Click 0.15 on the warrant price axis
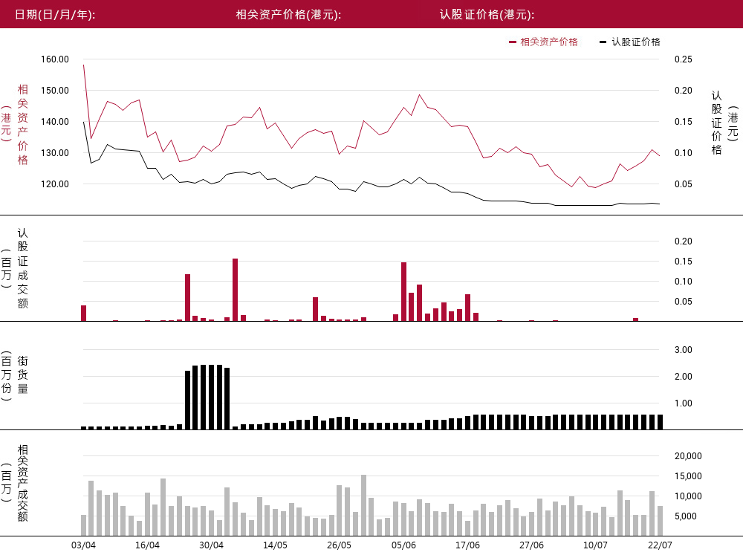Viewport: 743px width, 558px height. [x=684, y=122]
